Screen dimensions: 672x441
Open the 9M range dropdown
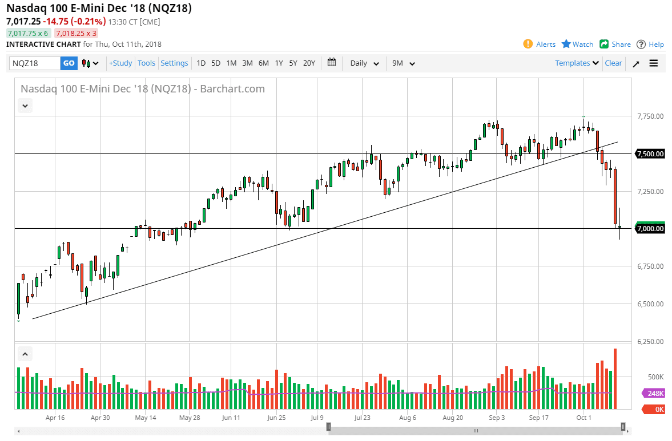click(403, 63)
